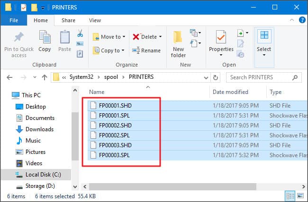Open the blue Help question icon

coord(302,20)
